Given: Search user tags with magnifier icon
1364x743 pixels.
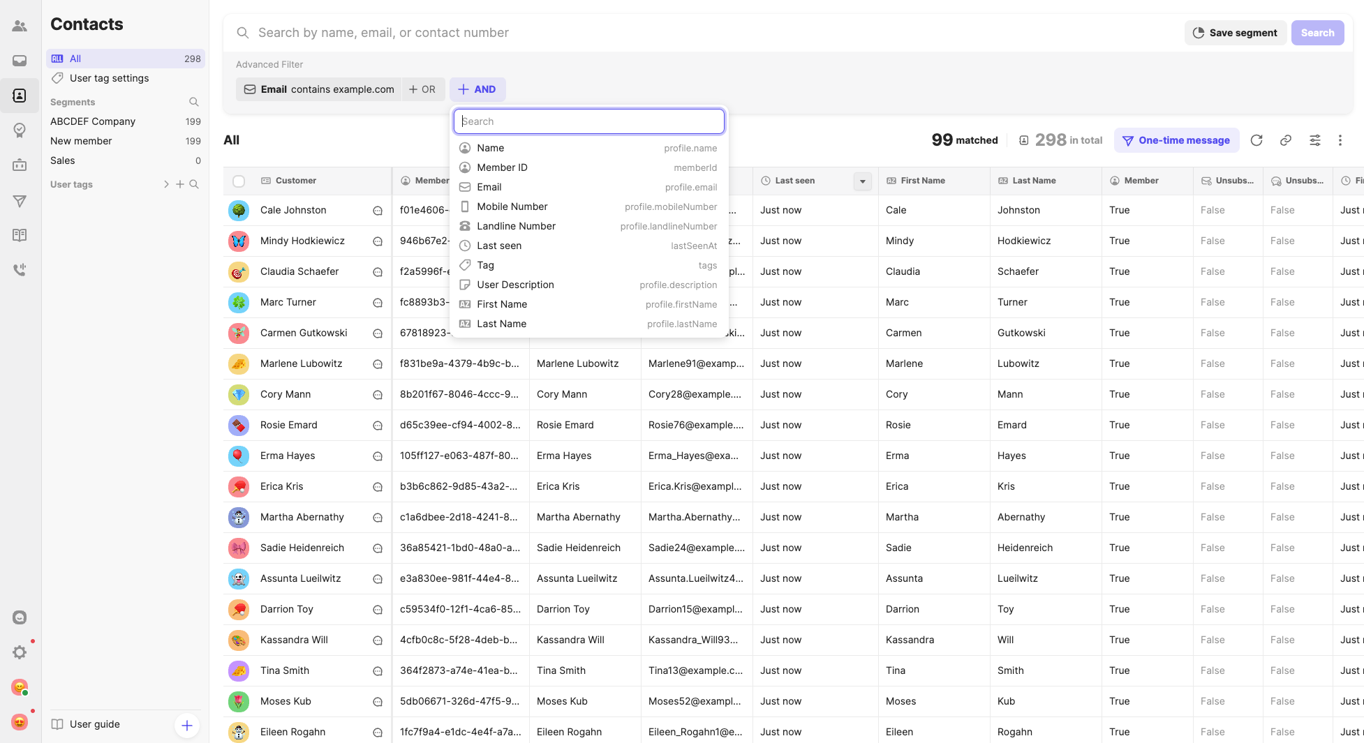Looking at the screenshot, I should click(x=194, y=184).
